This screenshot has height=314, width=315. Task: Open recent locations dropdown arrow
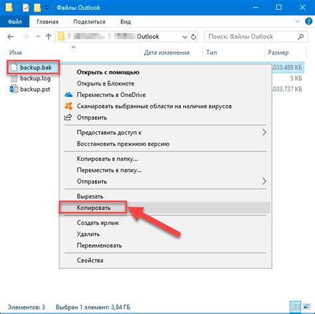click(38, 37)
